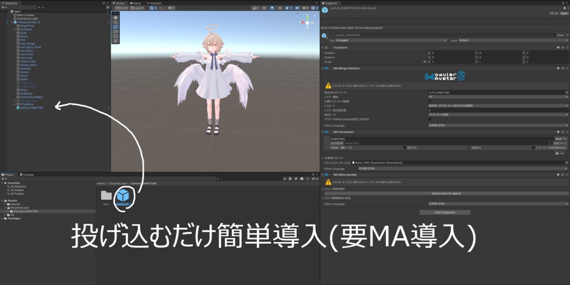
Task: Click the Position X input field
Action: click(x=453, y=53)
